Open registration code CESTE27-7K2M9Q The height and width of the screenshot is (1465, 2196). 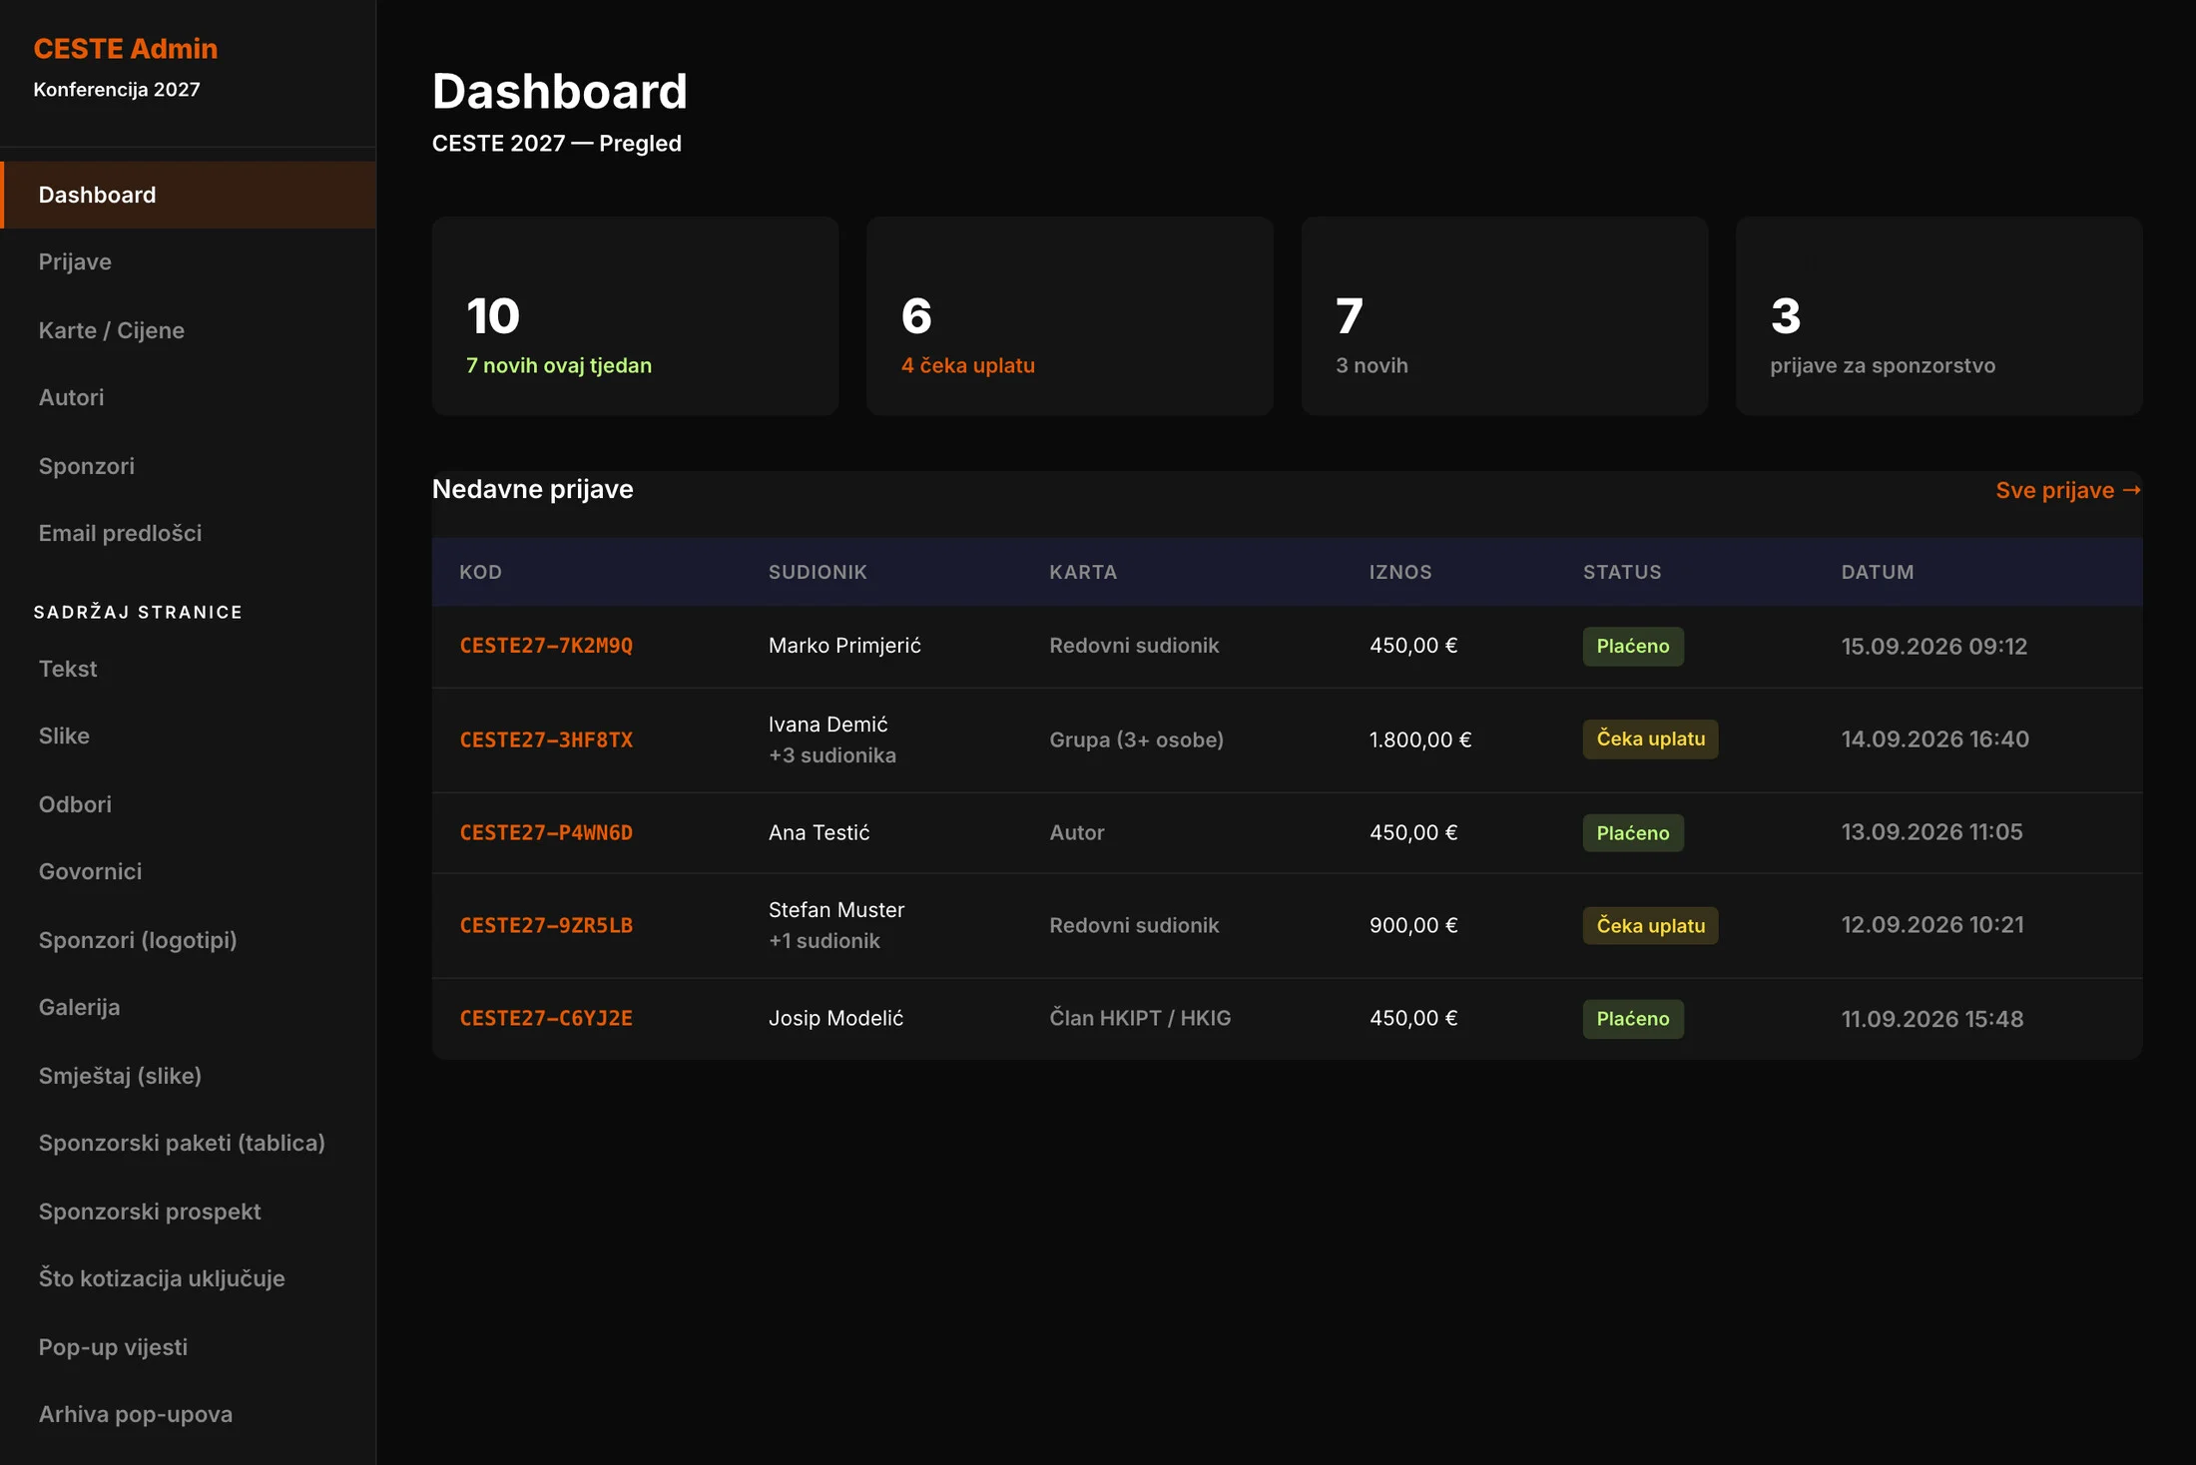(546, 646)
